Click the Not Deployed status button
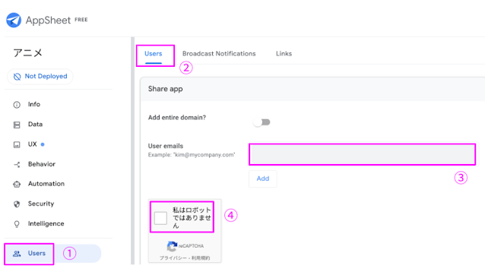 (40, 76)
